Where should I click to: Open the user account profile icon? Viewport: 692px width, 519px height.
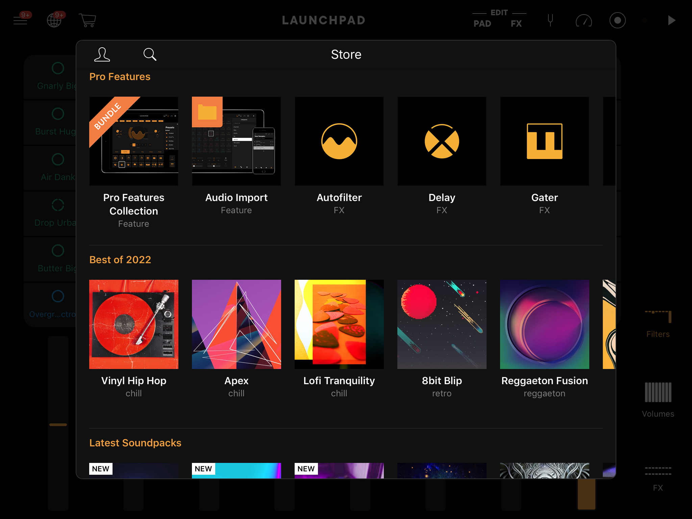[102, 54]
